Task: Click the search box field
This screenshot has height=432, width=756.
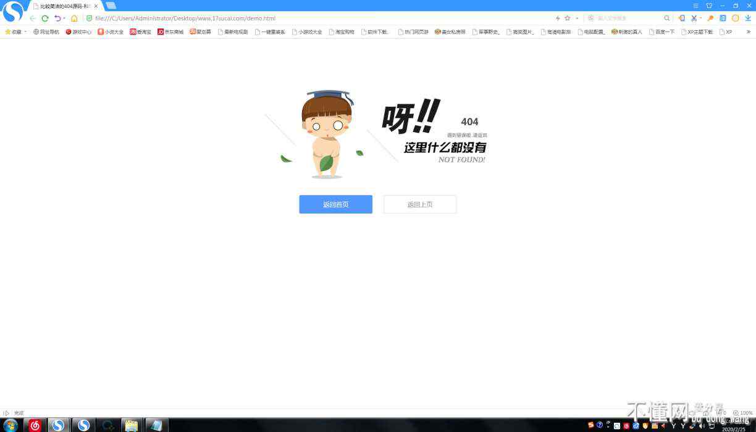Action: point(629,19)
